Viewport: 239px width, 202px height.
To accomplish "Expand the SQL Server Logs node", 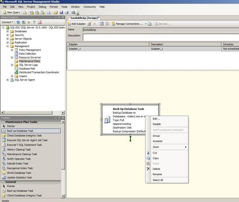I will click(x=12, y=65).
